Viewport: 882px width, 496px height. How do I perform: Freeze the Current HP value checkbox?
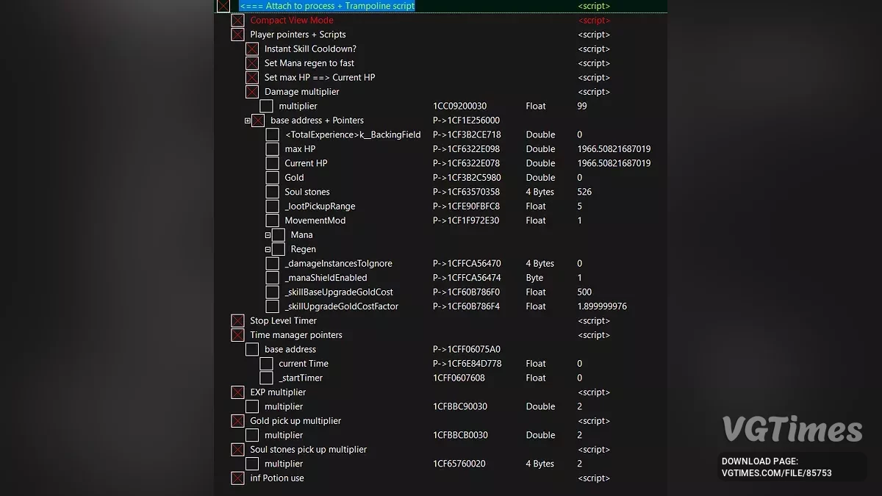click(272, 163)
